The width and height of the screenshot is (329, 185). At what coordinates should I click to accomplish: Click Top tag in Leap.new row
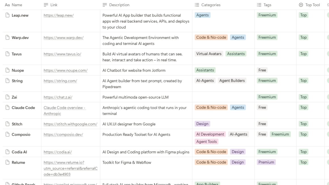[x=304, y=15]
